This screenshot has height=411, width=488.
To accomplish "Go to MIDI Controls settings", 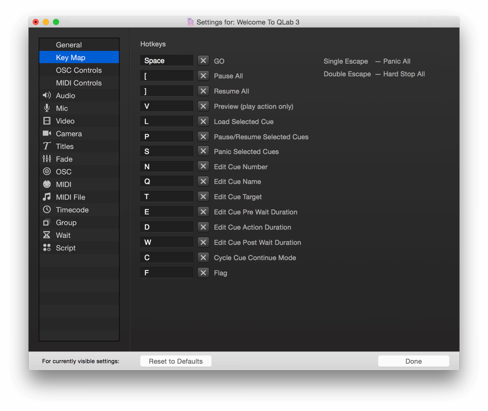I will coord(79,83).
